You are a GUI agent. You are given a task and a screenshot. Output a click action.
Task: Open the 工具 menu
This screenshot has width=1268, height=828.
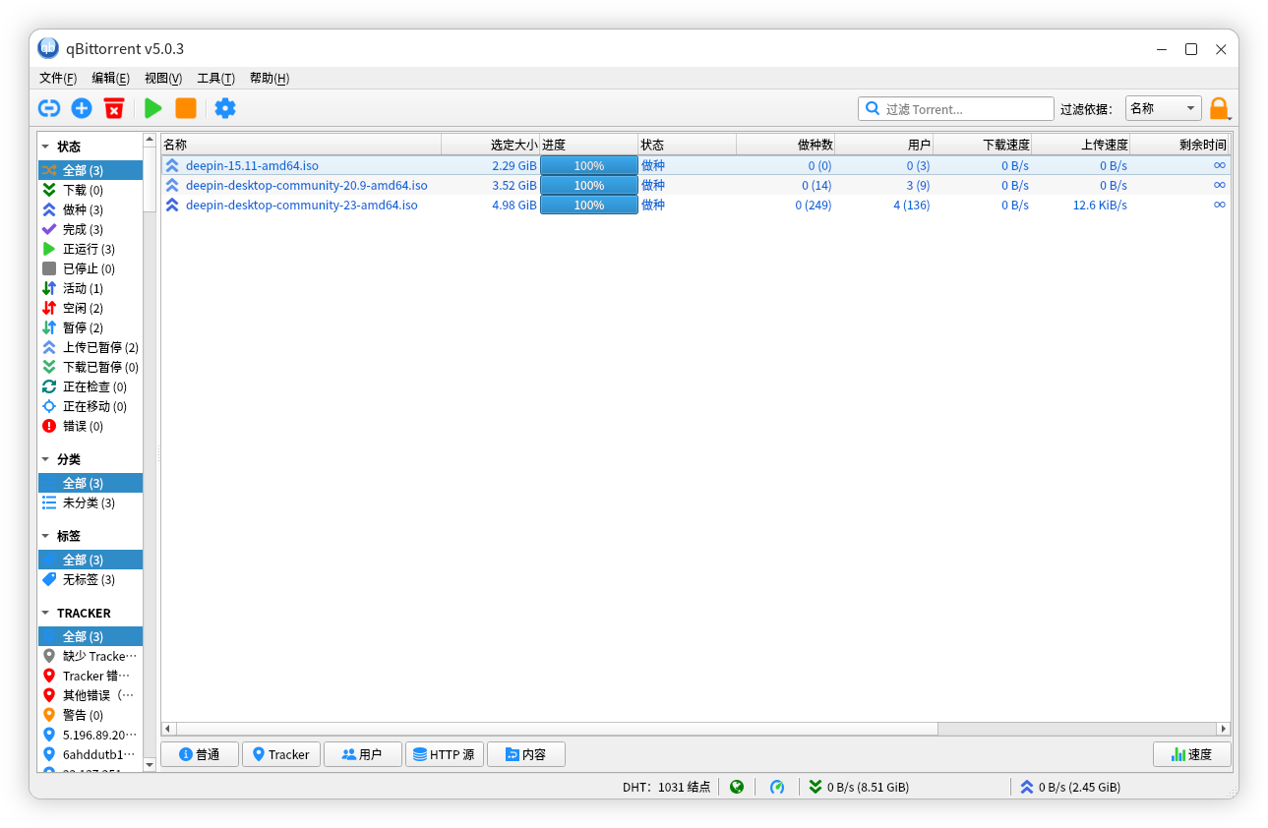point(215,79)
